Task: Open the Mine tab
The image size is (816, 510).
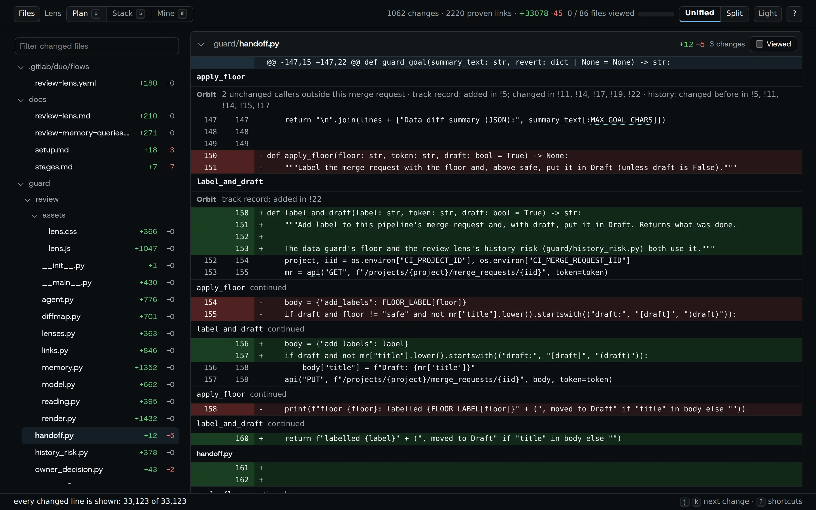Action: pos(172,14)
